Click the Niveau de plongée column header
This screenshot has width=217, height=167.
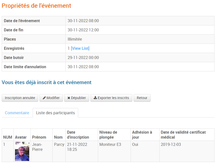coord(108,135)
